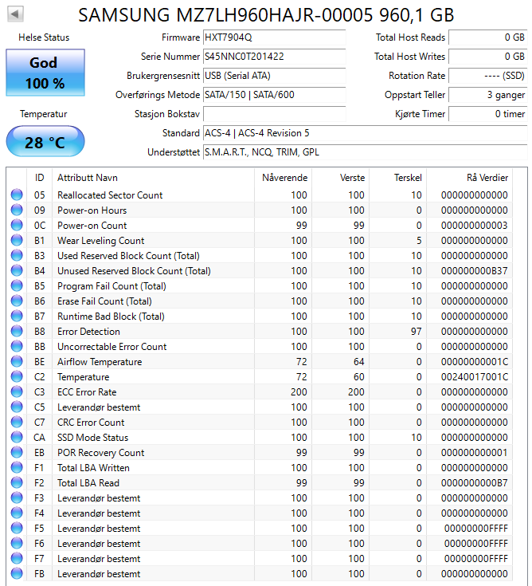Viewport: 532px width, 586px height.
Task: Select the Total LBA Written attribute name
Action: click(93, 467)
